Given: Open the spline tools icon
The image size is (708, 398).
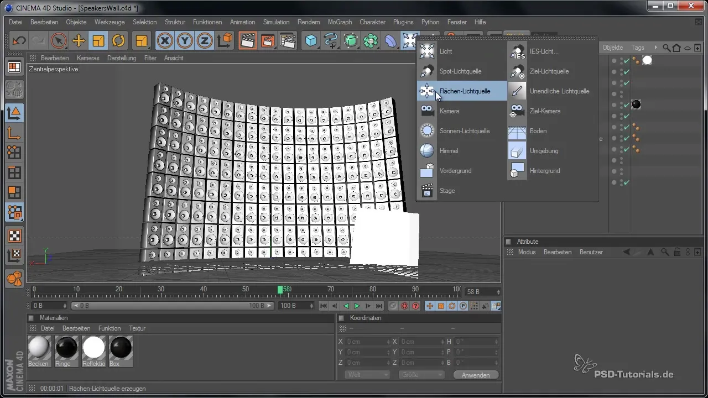Looking at the screenshot, I should tap(331, 41).
